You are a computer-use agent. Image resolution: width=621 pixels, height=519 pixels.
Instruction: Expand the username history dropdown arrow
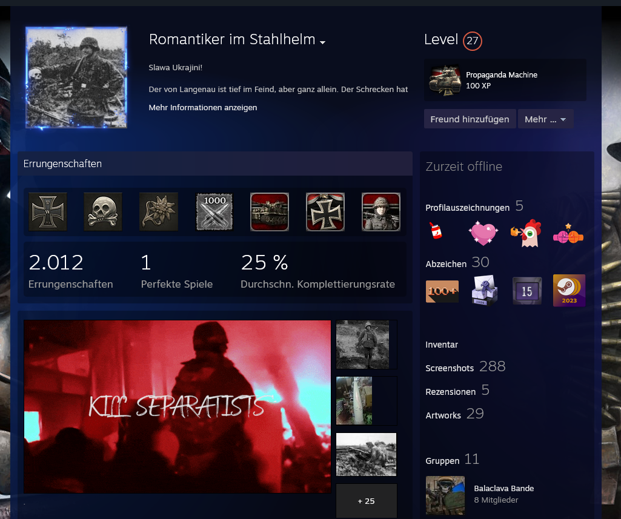323,42
